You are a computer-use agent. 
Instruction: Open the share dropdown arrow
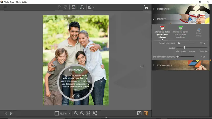click(94, 7)
